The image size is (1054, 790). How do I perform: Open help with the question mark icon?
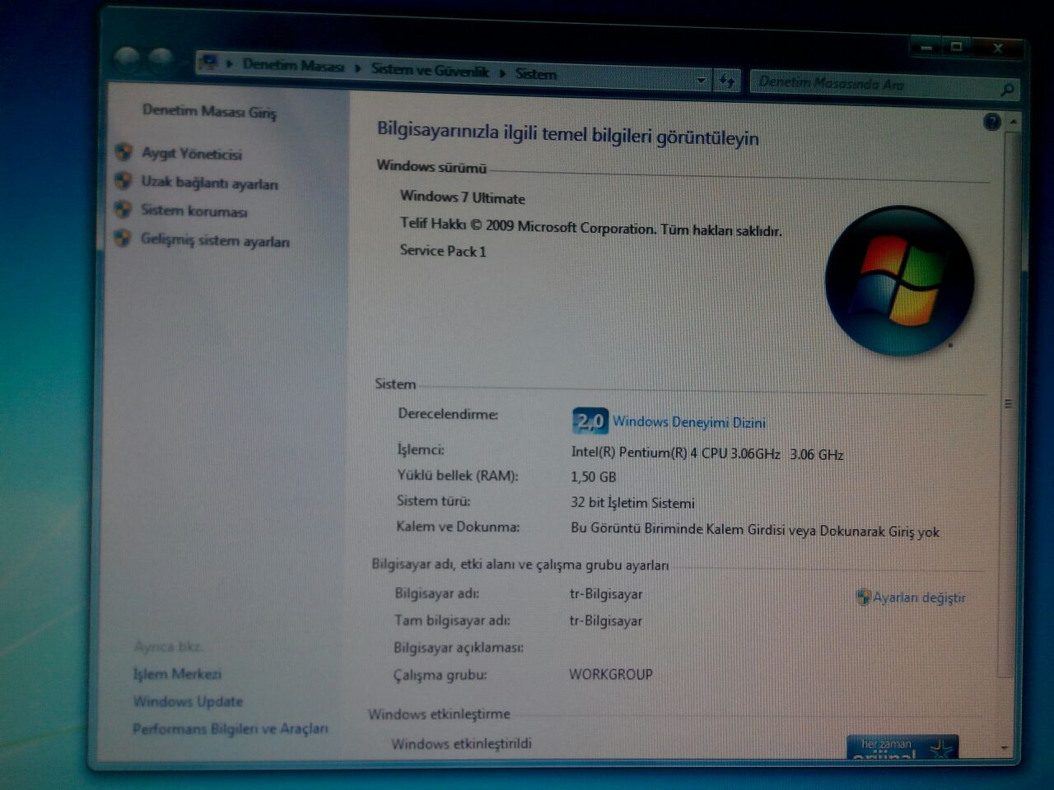(x=991, y=122)
